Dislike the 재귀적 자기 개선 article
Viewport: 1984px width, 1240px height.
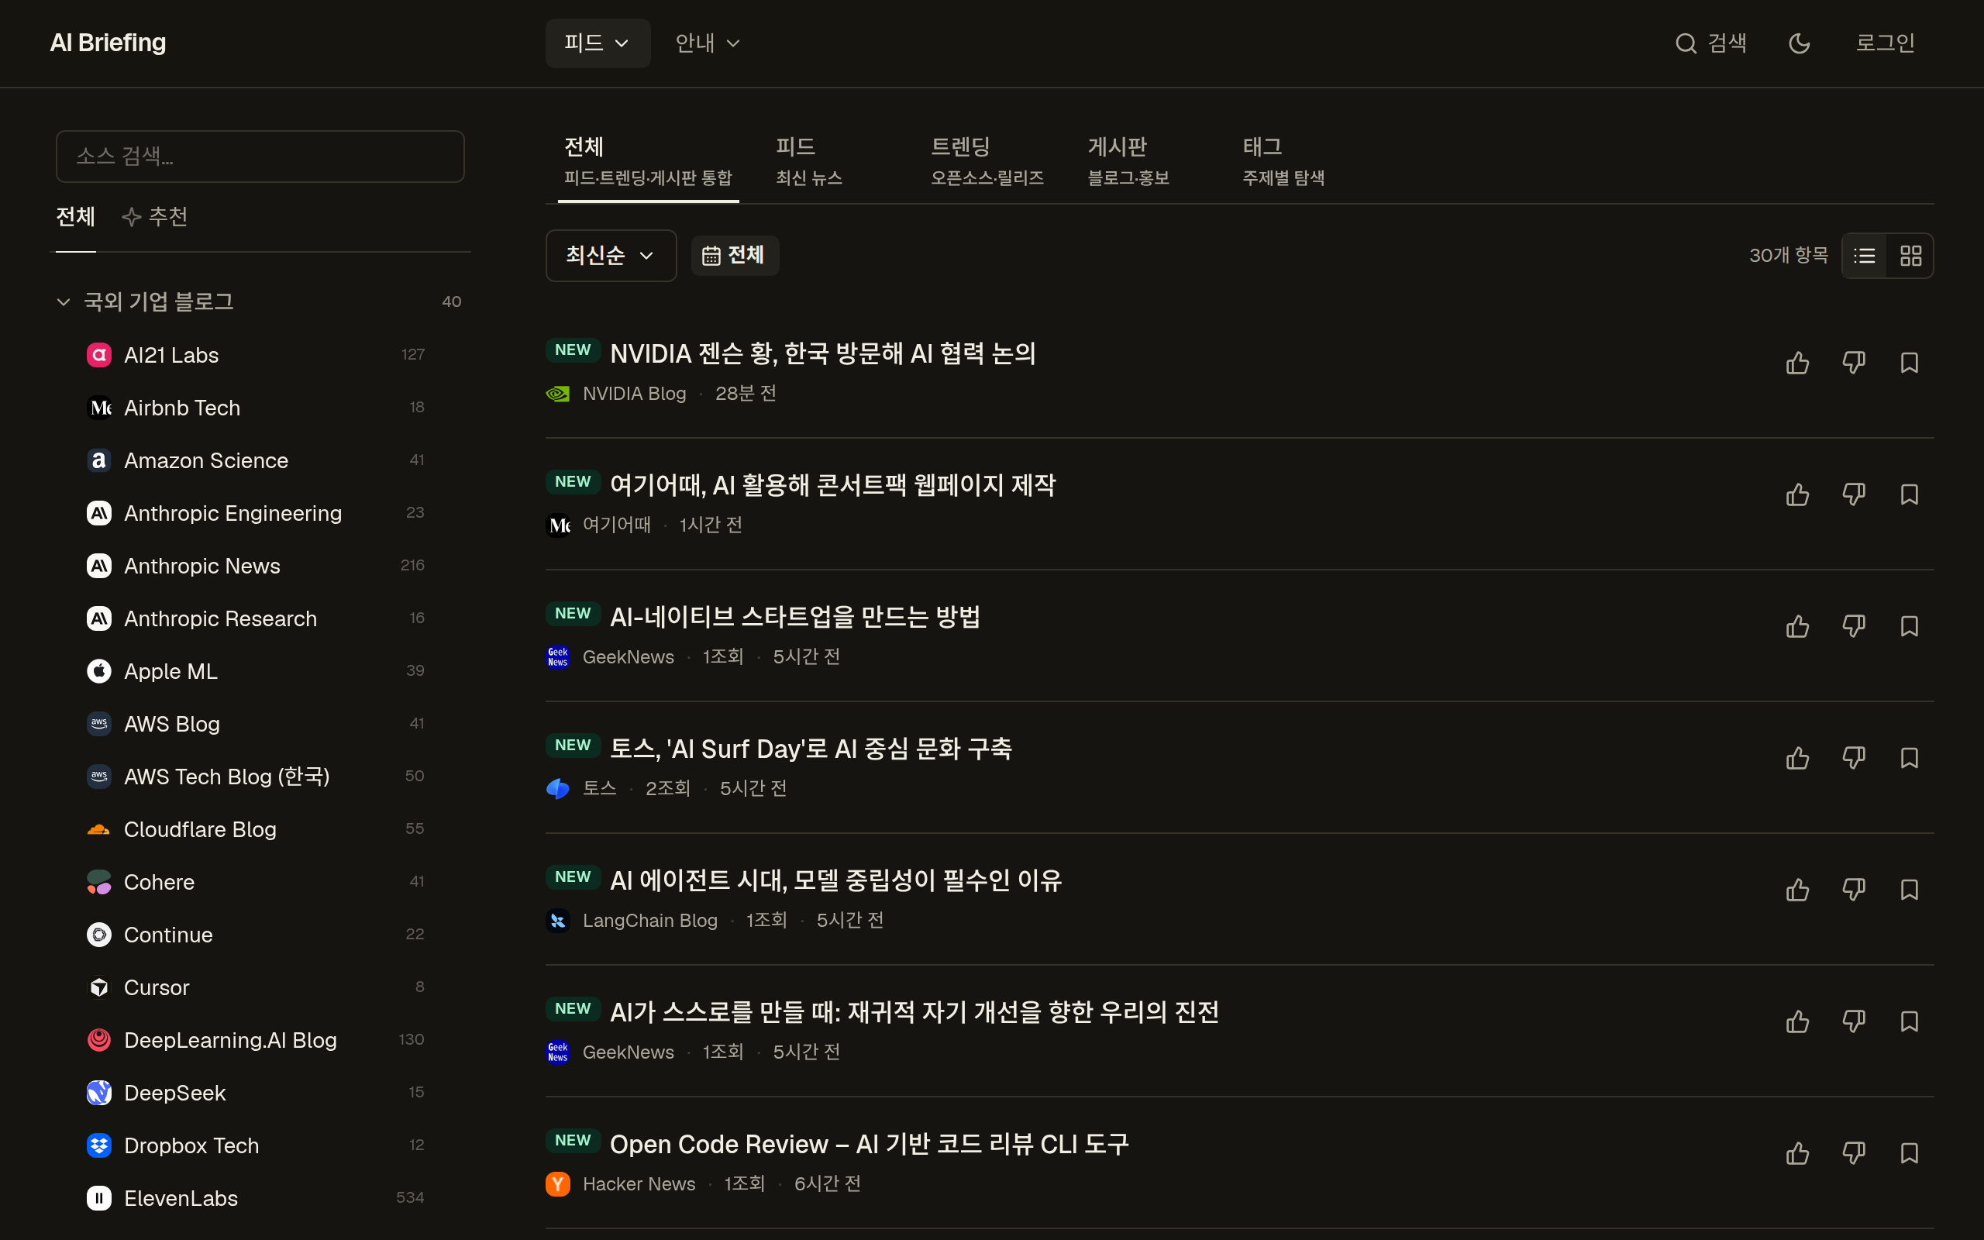tap(1854, 1022)
